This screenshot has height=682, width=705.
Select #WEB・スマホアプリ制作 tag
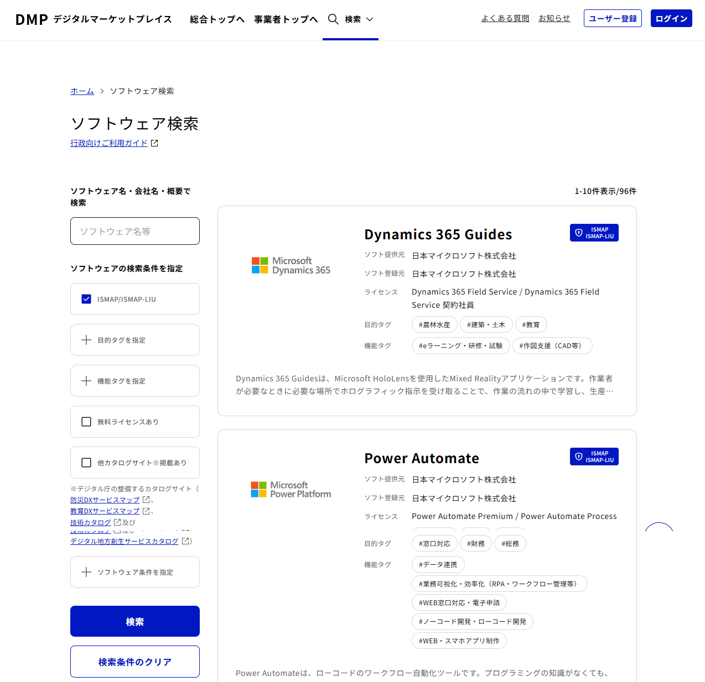[x=459, y=641]
